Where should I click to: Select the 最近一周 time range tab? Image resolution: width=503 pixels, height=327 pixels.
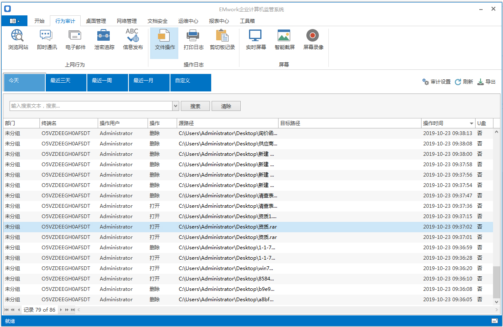pyautogui.click(x=107, y=82)
